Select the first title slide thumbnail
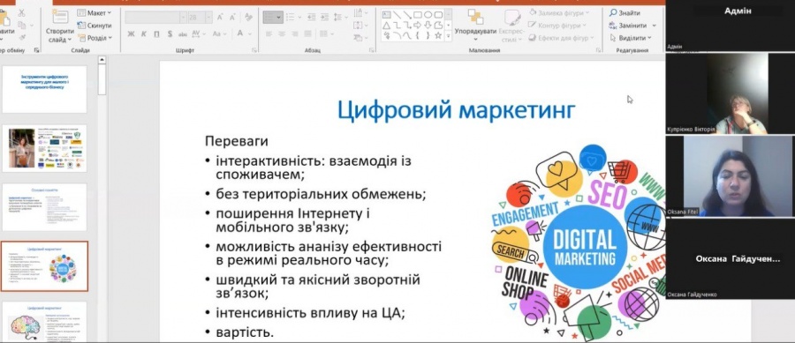The height and width of the screenshot is (343, 795). click(45, 89)
